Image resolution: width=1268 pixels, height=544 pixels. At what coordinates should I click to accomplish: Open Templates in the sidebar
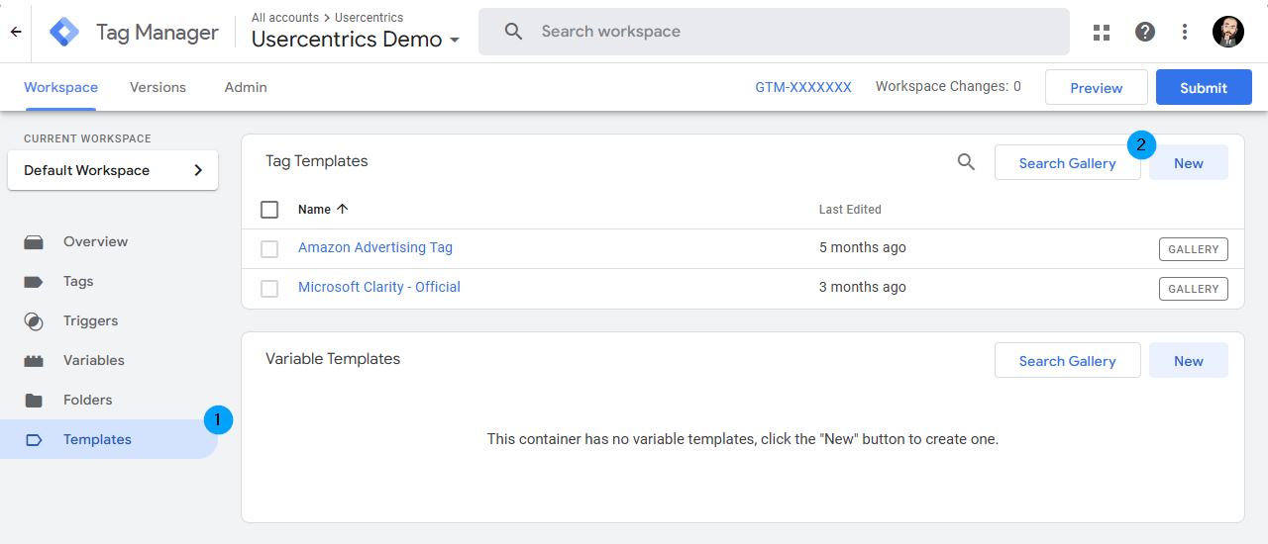109,439
